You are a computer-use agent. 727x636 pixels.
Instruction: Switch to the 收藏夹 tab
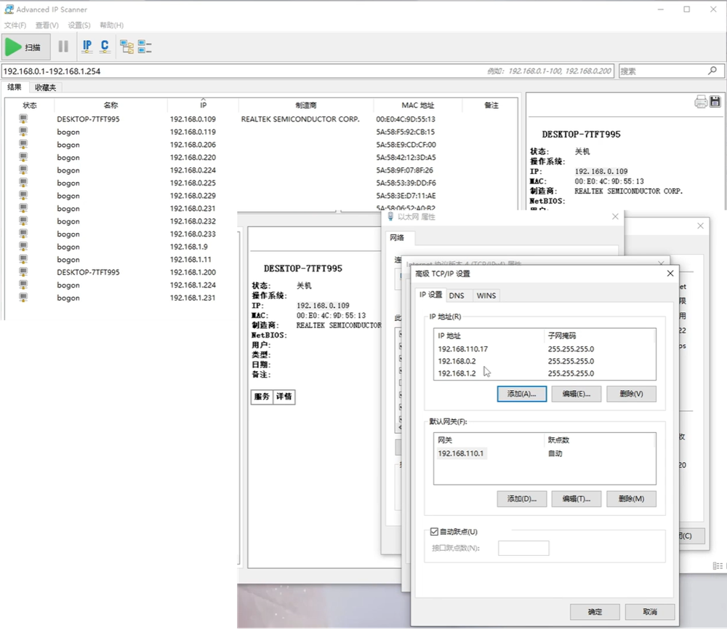[45, 87]
